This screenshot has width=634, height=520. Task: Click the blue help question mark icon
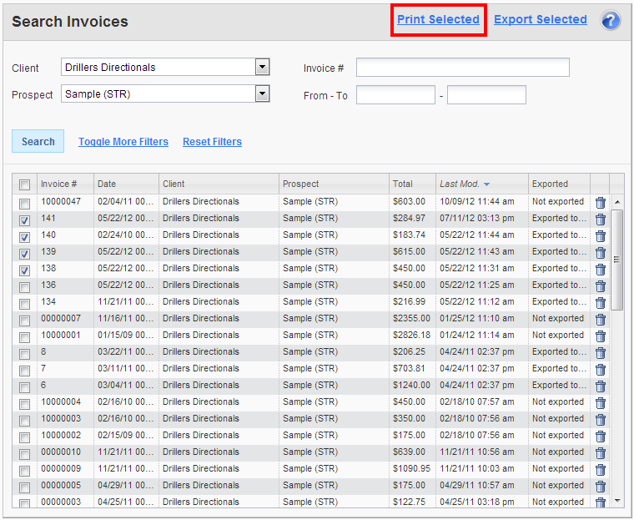pyautogui.click(x=611, y=20)
